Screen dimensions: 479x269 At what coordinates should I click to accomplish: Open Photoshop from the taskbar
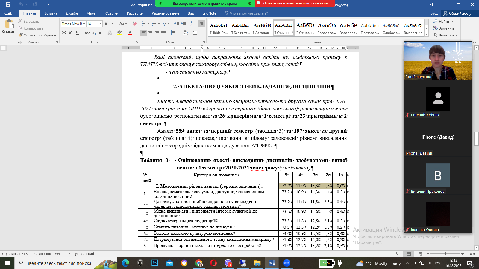[155, 263]
